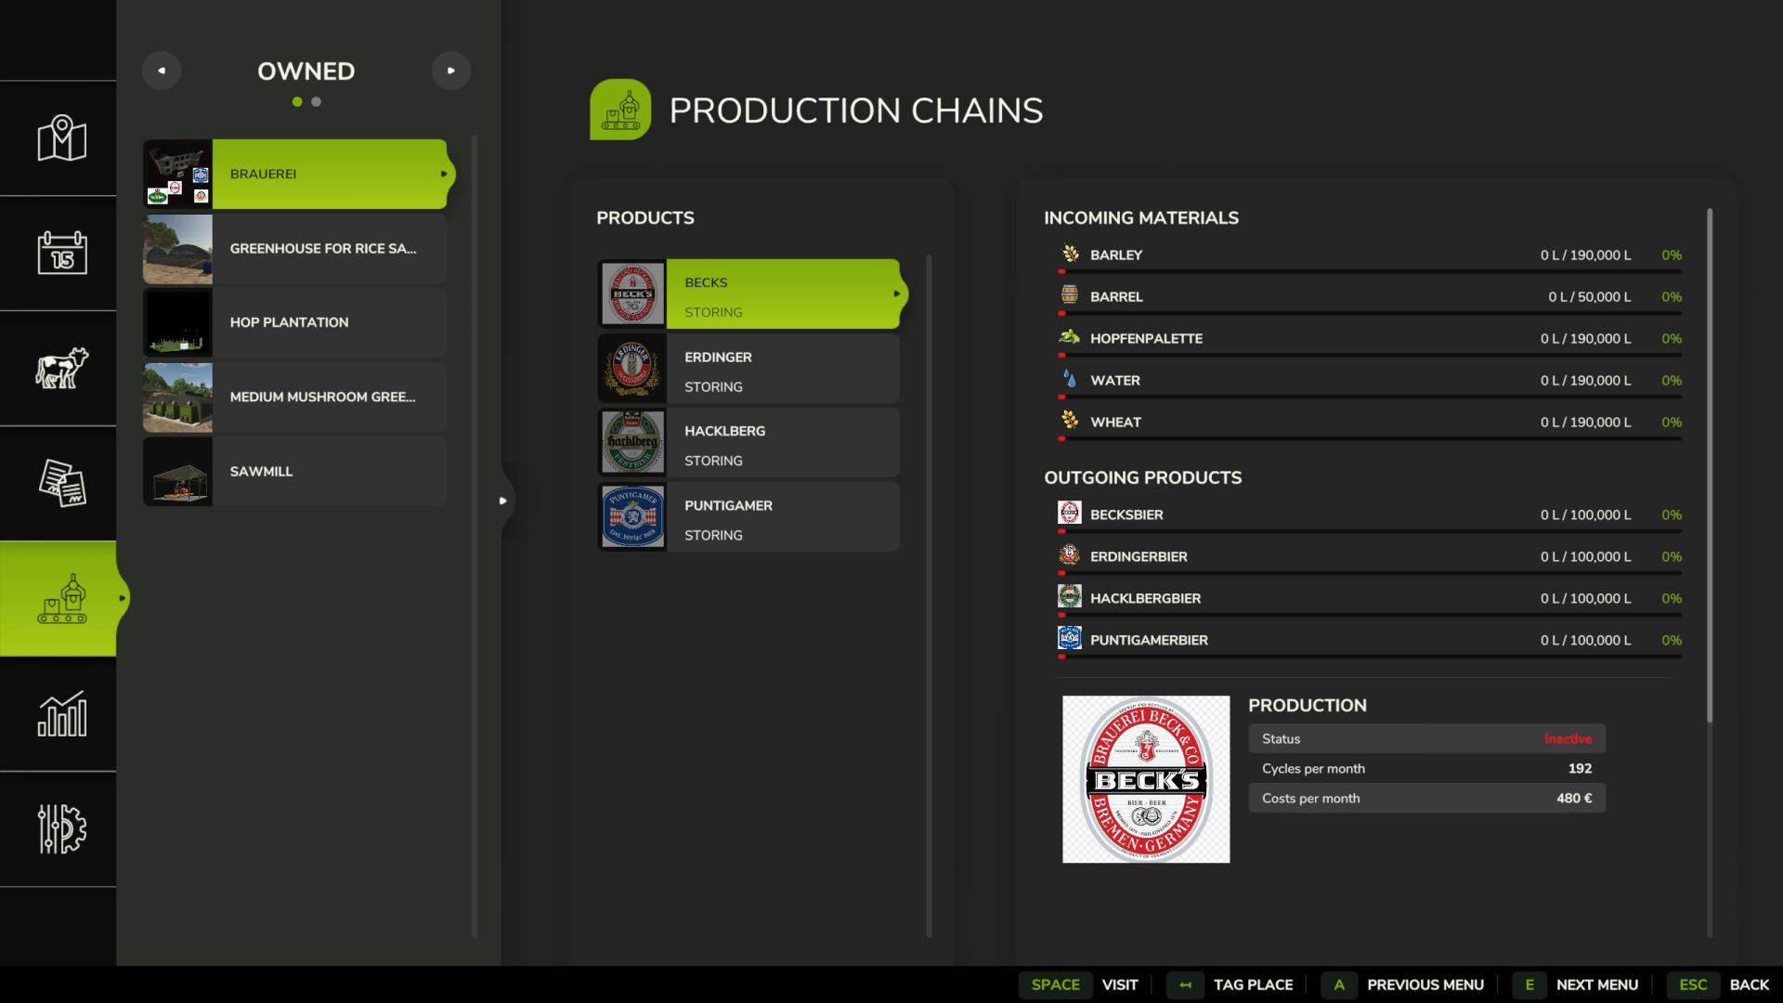This screenshot has width=1783, height=1003.
Task: Go to previous category with left arrow
Action: pyautogui.click(x=162, y=71)
